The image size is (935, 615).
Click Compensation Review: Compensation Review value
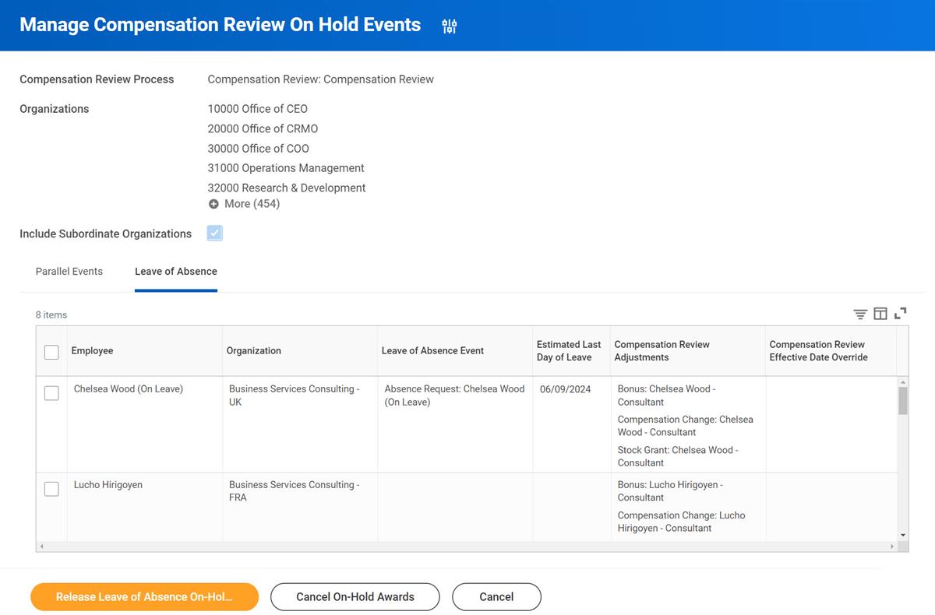[x=321, y=79]
